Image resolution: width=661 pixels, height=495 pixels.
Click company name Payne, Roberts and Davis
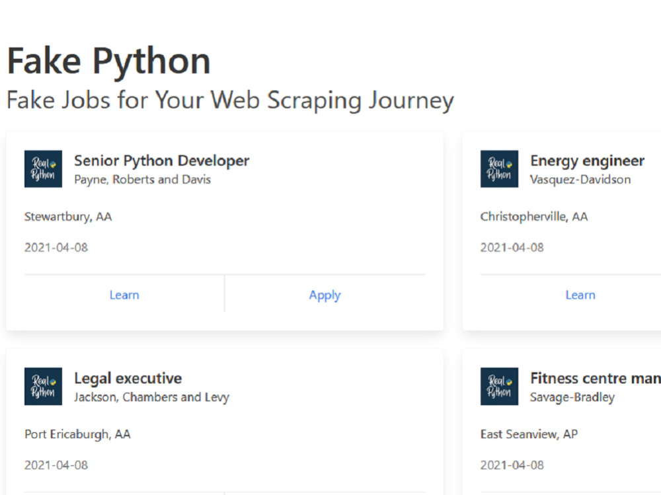coord(143,180)
